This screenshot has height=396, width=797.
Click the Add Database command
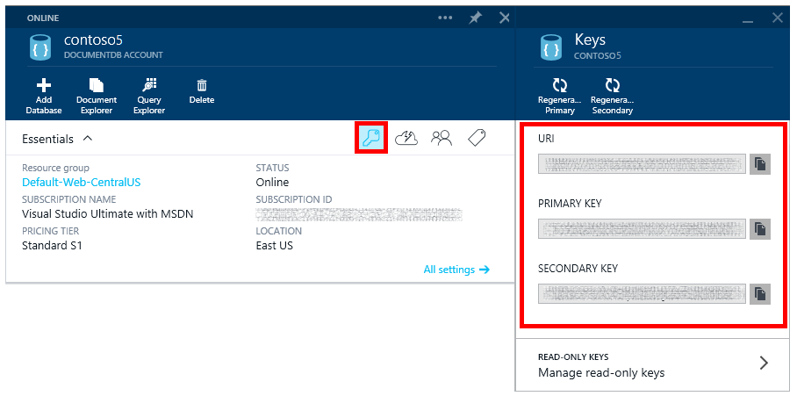pyautogui.click(x=44, y=97)
